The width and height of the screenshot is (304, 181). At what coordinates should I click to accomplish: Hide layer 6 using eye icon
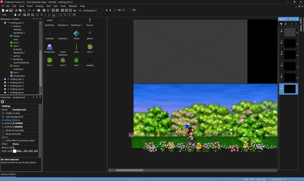coord(281,32)
